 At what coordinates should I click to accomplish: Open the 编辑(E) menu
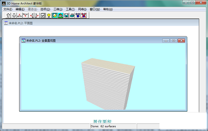tap(20, 9)
